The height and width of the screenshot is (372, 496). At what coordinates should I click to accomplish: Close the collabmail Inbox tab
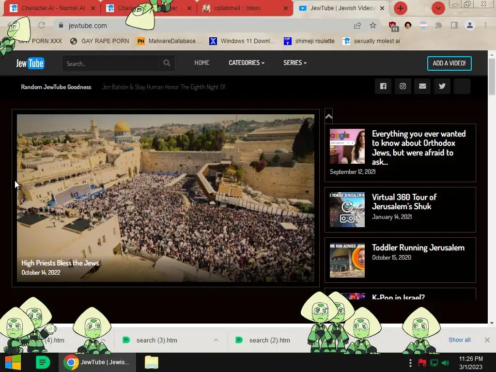point(286,8)
